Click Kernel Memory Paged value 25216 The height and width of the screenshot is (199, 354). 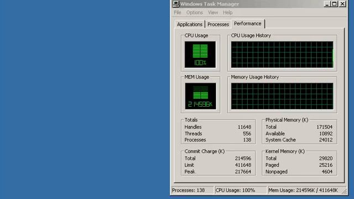click(326, 165)
